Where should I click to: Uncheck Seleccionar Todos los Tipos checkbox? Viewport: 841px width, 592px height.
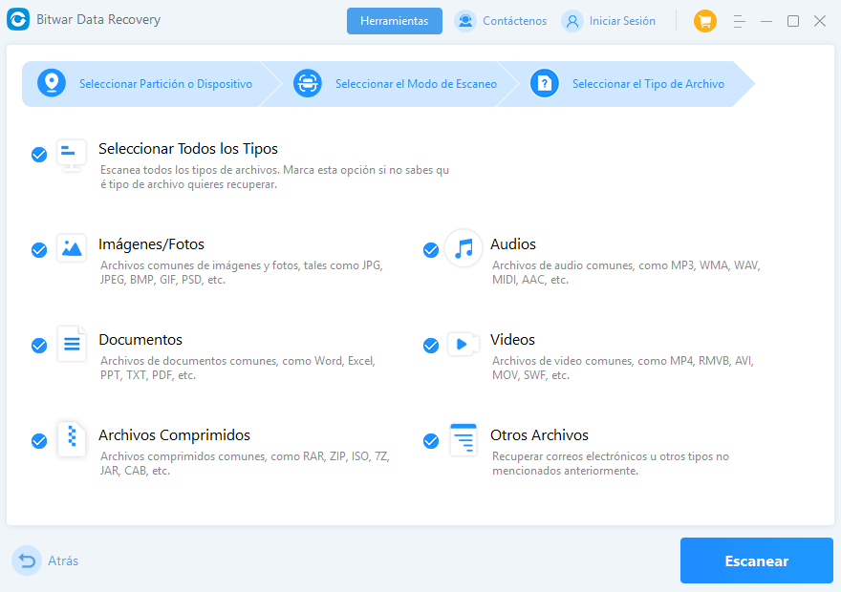point(39,155)
